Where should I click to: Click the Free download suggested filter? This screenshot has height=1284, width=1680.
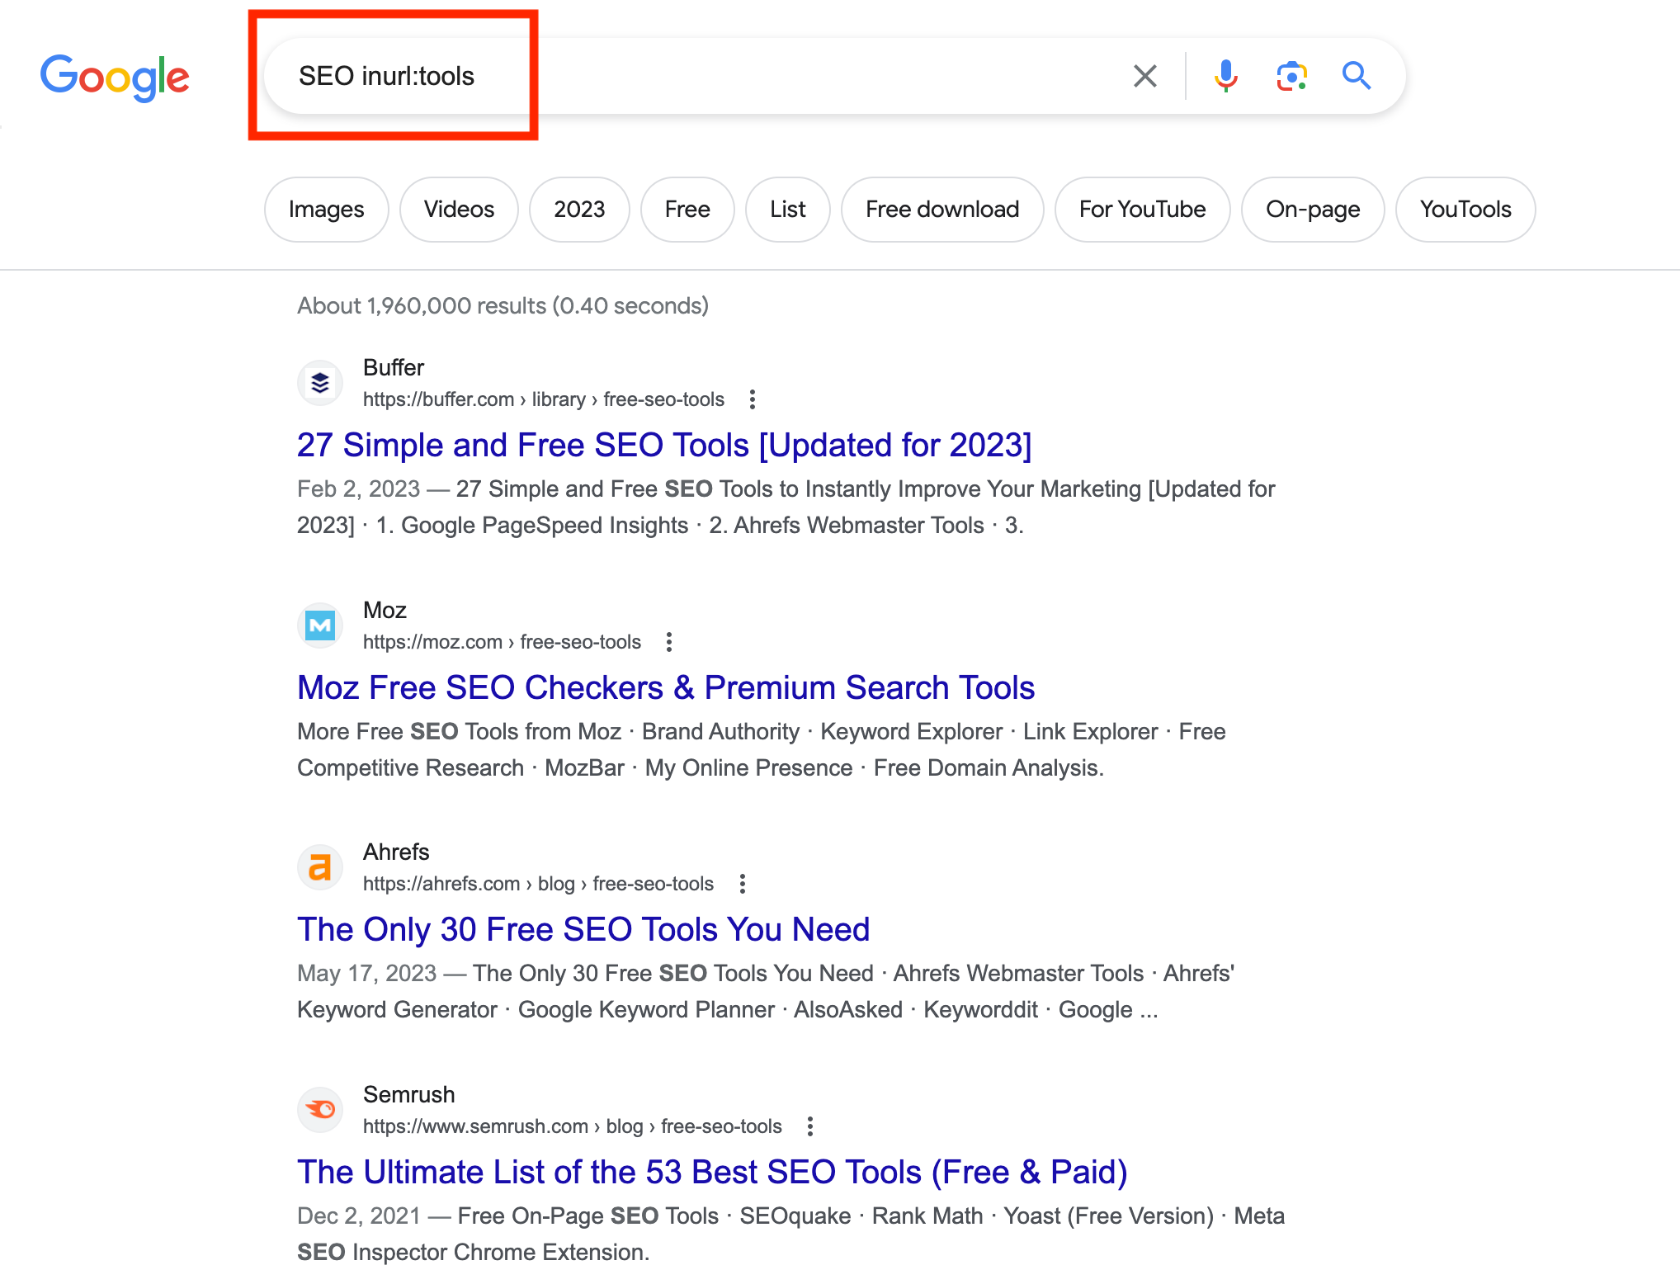[940, 209]
